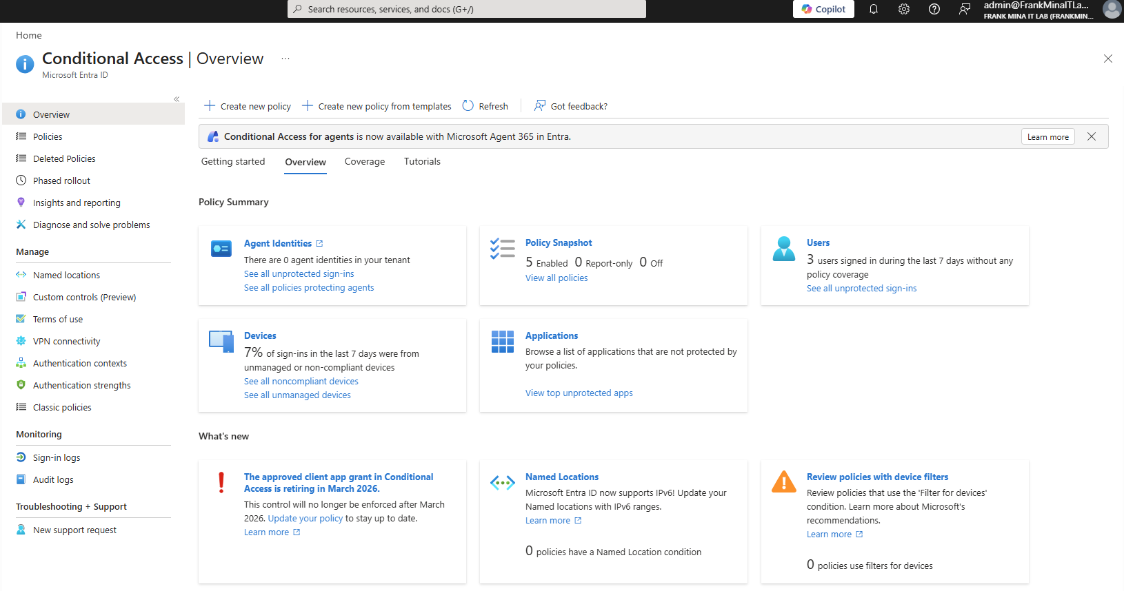This screenshot has width=1124, height=591.
Task: Click the Got feedback icon in command bar
Action: pyautogui.click(x=540, y=105)
